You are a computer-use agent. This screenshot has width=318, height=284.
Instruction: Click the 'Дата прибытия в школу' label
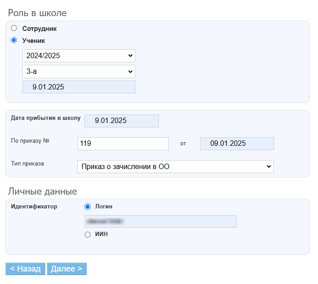point(46,119)
